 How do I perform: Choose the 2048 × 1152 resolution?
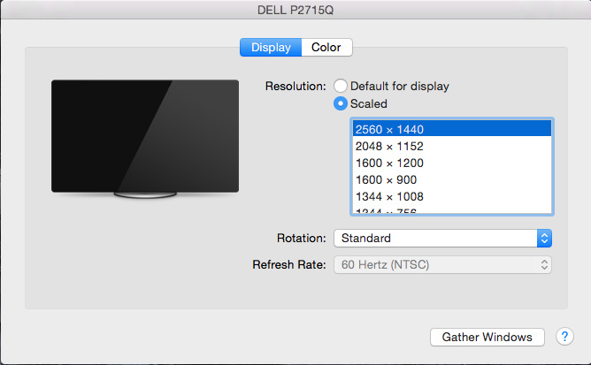pyautogui.click(x=452, y=146)
